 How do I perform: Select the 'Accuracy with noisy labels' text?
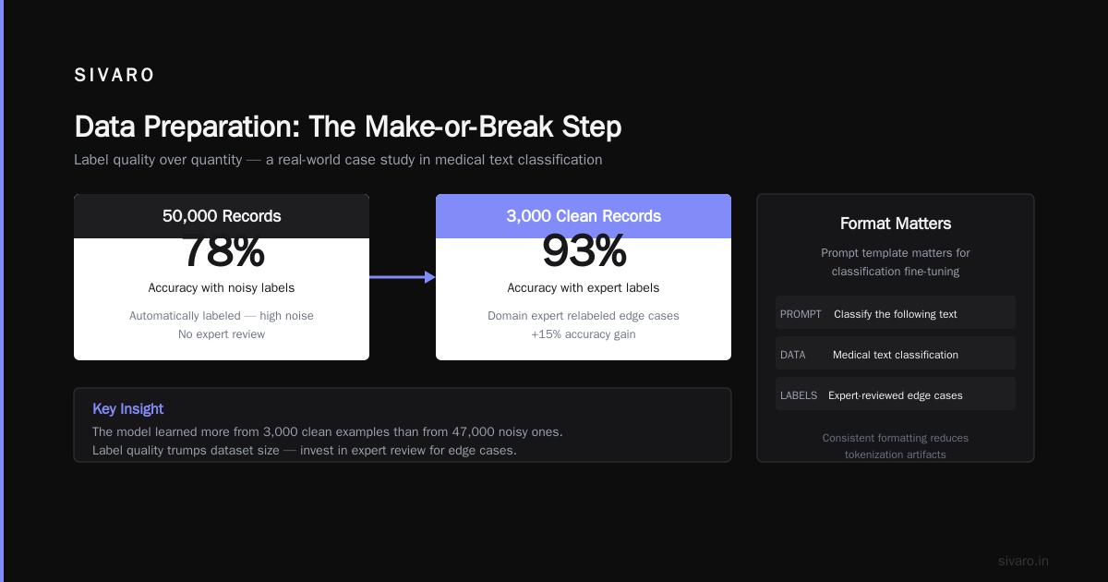[222, 288]
